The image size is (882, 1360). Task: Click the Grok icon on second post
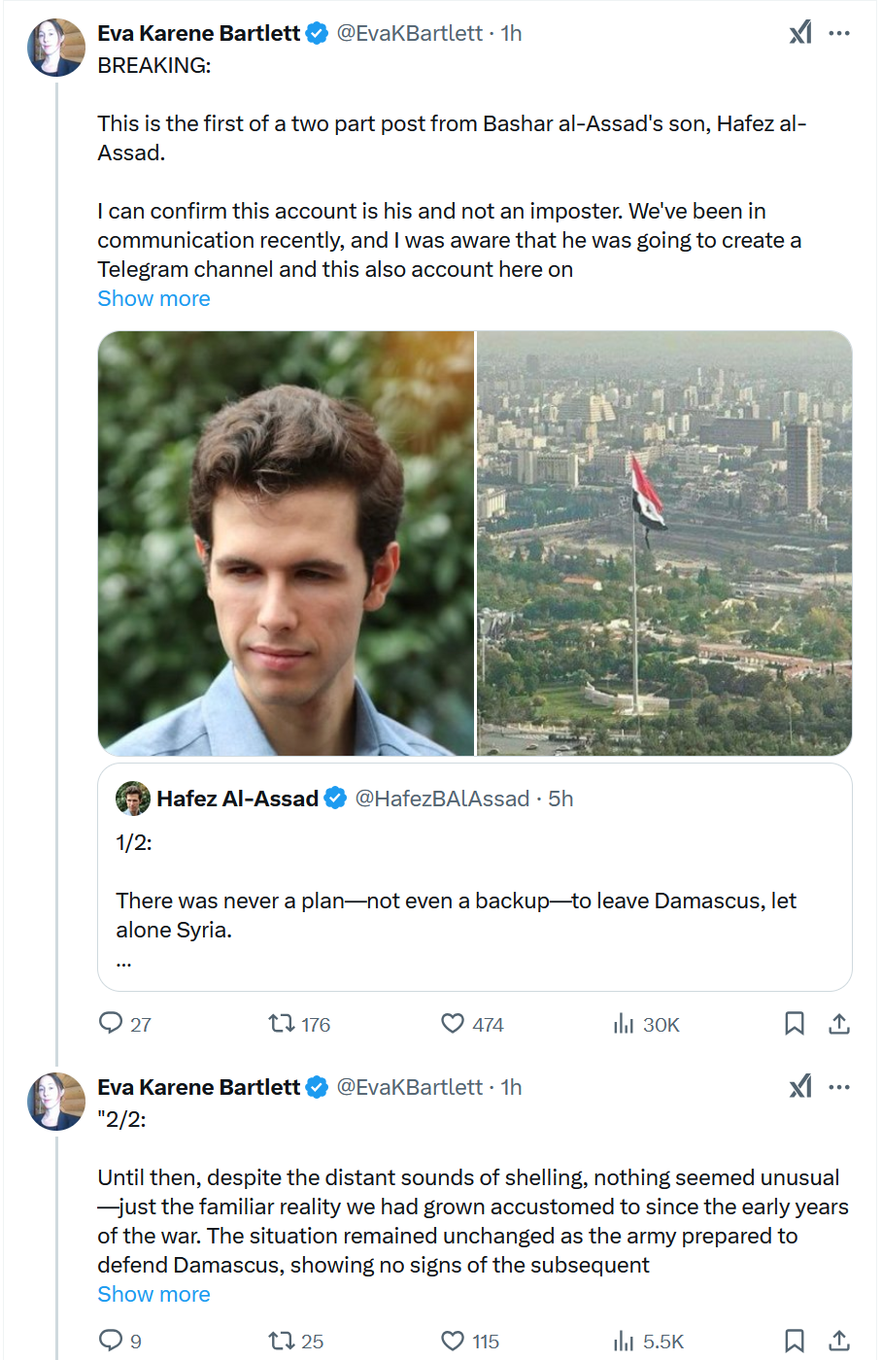point(800,1087)
